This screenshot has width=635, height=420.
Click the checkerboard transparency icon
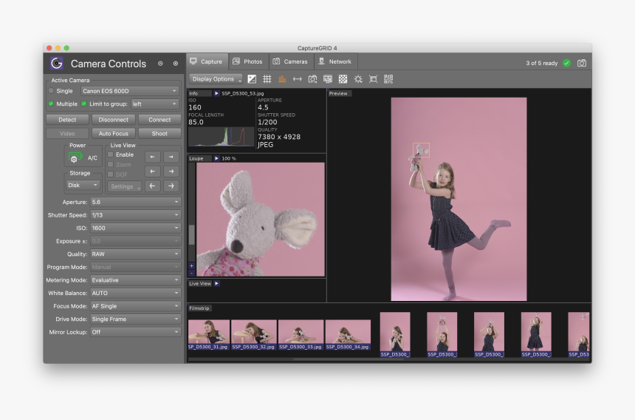click(x=343, y=79)
